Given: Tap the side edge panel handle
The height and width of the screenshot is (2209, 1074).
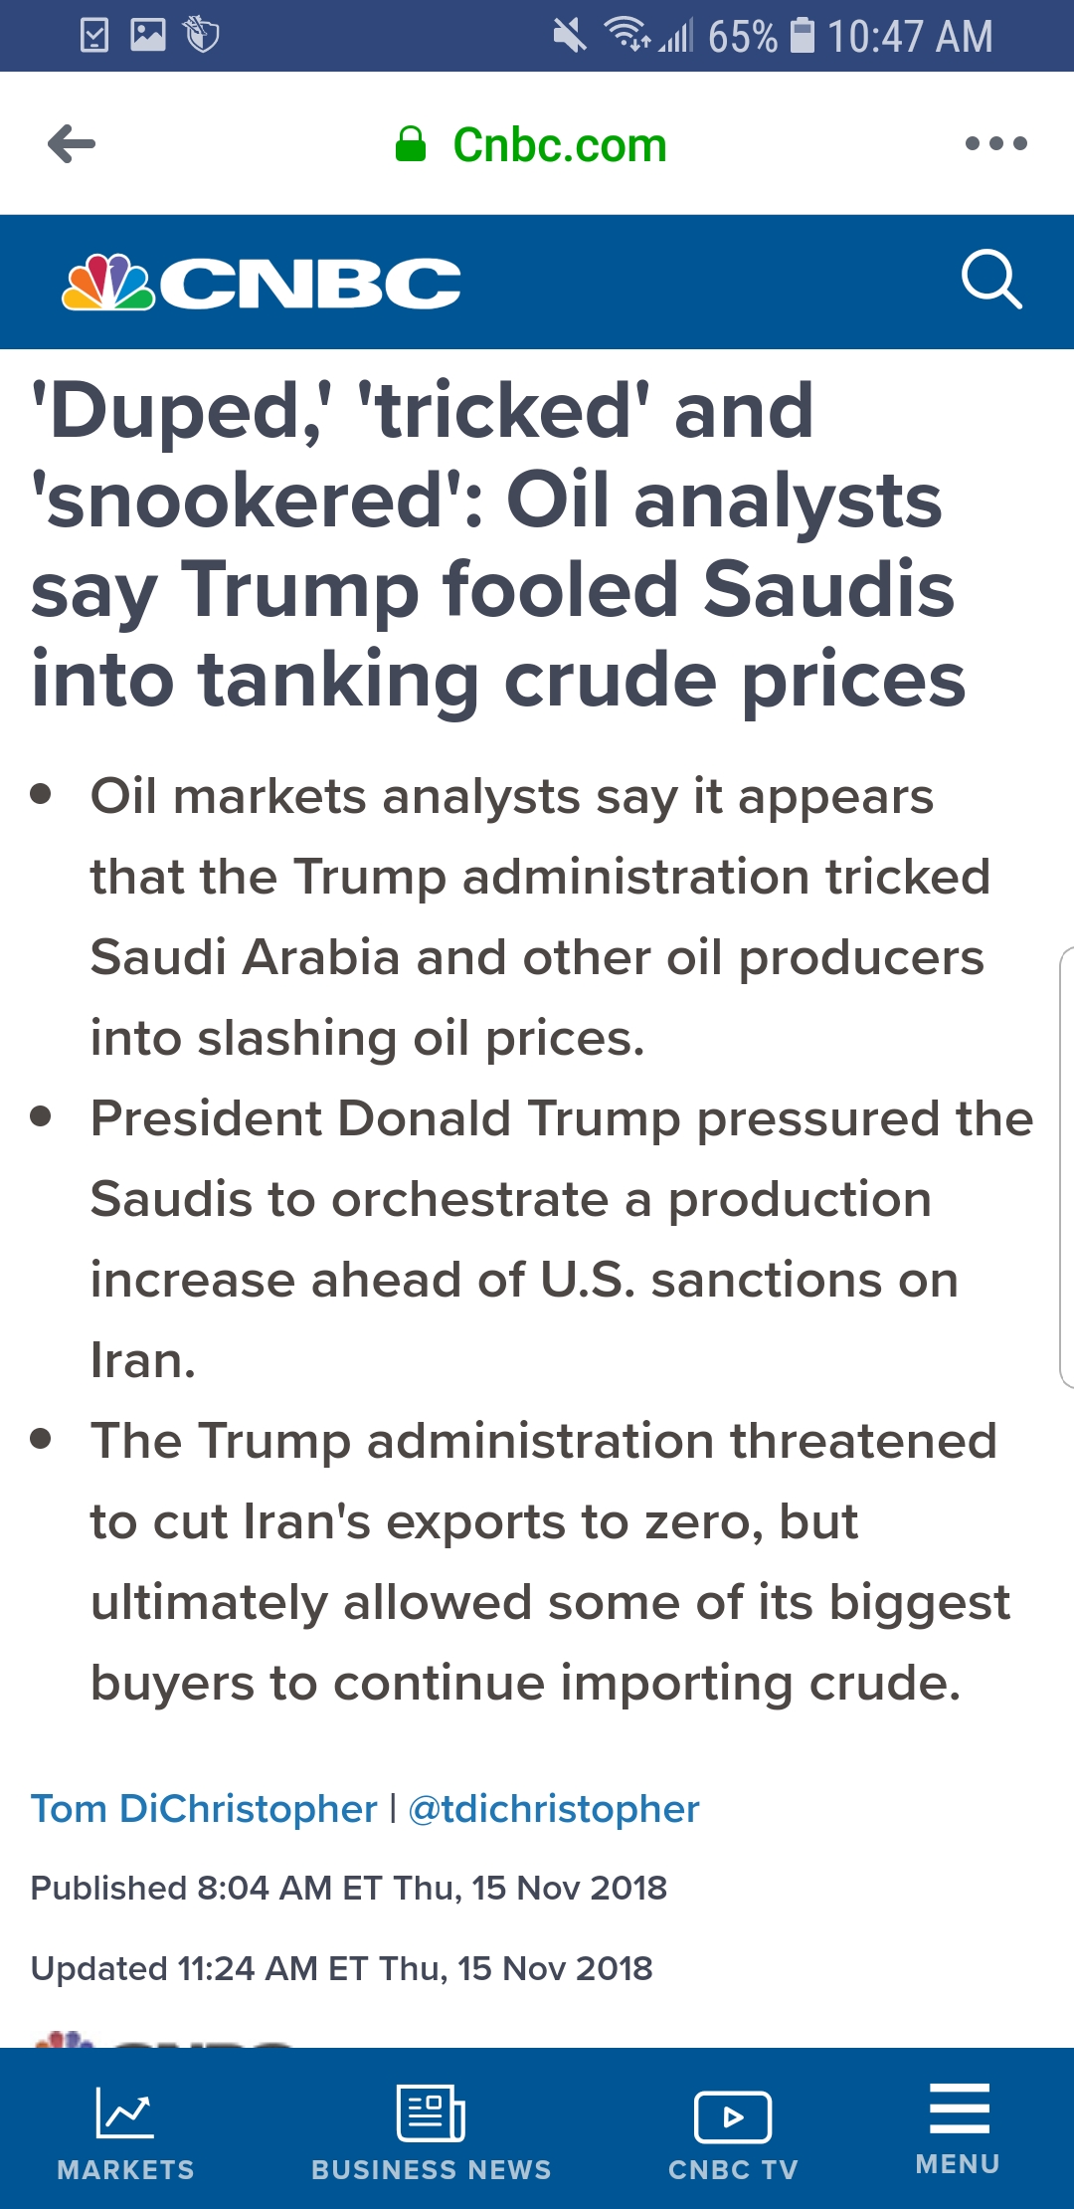Looking at the screenshot, I should tap(1066, 1167).
